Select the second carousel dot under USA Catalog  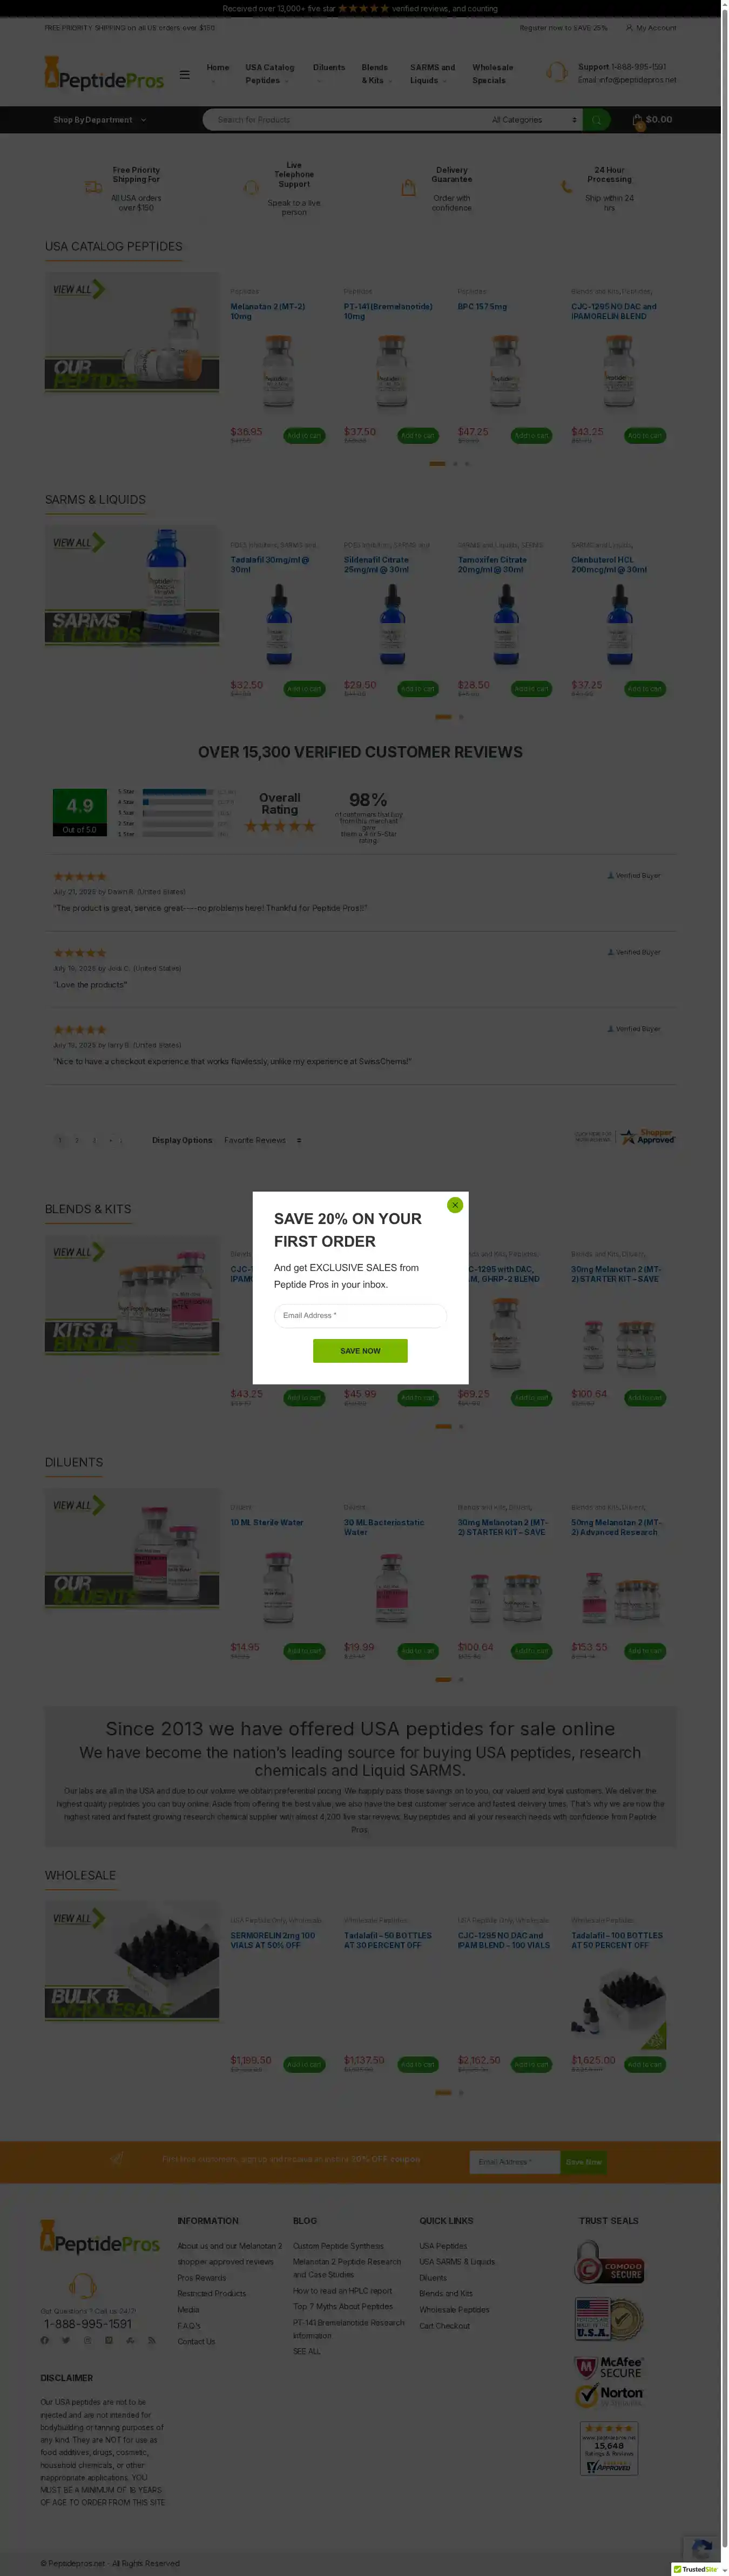pyautogui.click(x=455, y=463)
